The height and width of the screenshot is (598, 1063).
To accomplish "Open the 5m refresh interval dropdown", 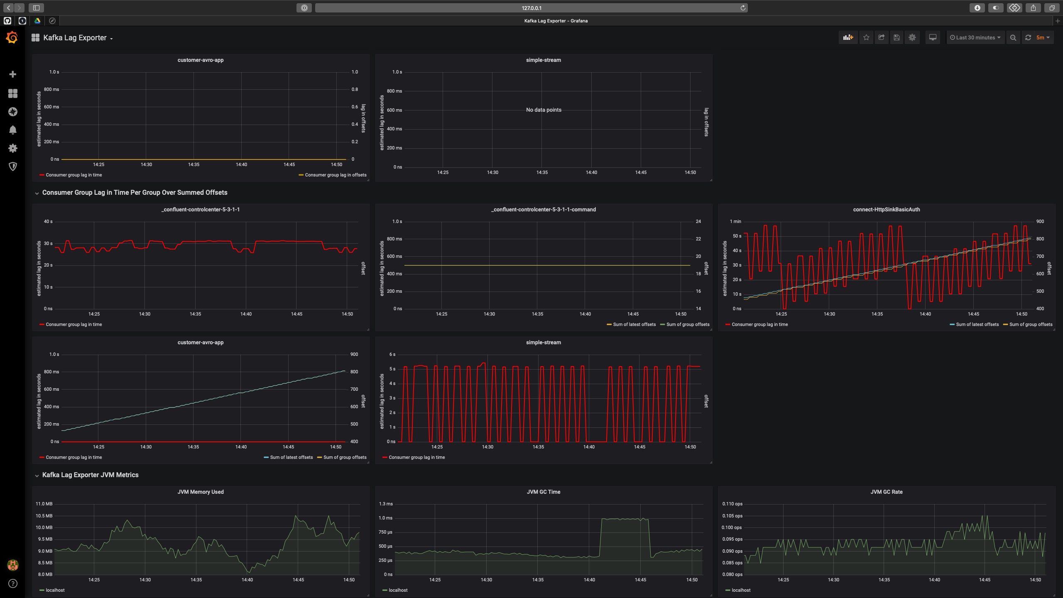I will tap(1042, 37).
